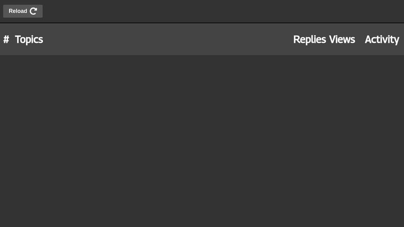404x227 pixels.
Task: Select the hash symbol header
Action: [x=6, y=39]
